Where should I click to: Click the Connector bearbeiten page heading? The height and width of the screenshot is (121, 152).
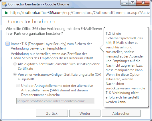31,22
